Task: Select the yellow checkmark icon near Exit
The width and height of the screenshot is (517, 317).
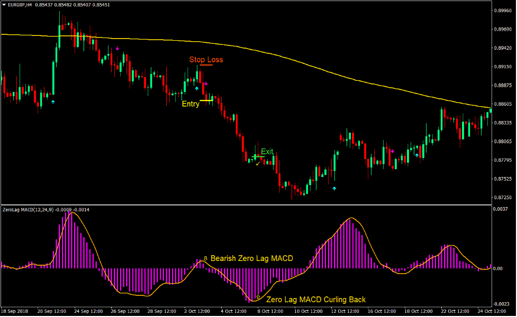Action: [258, 163]
